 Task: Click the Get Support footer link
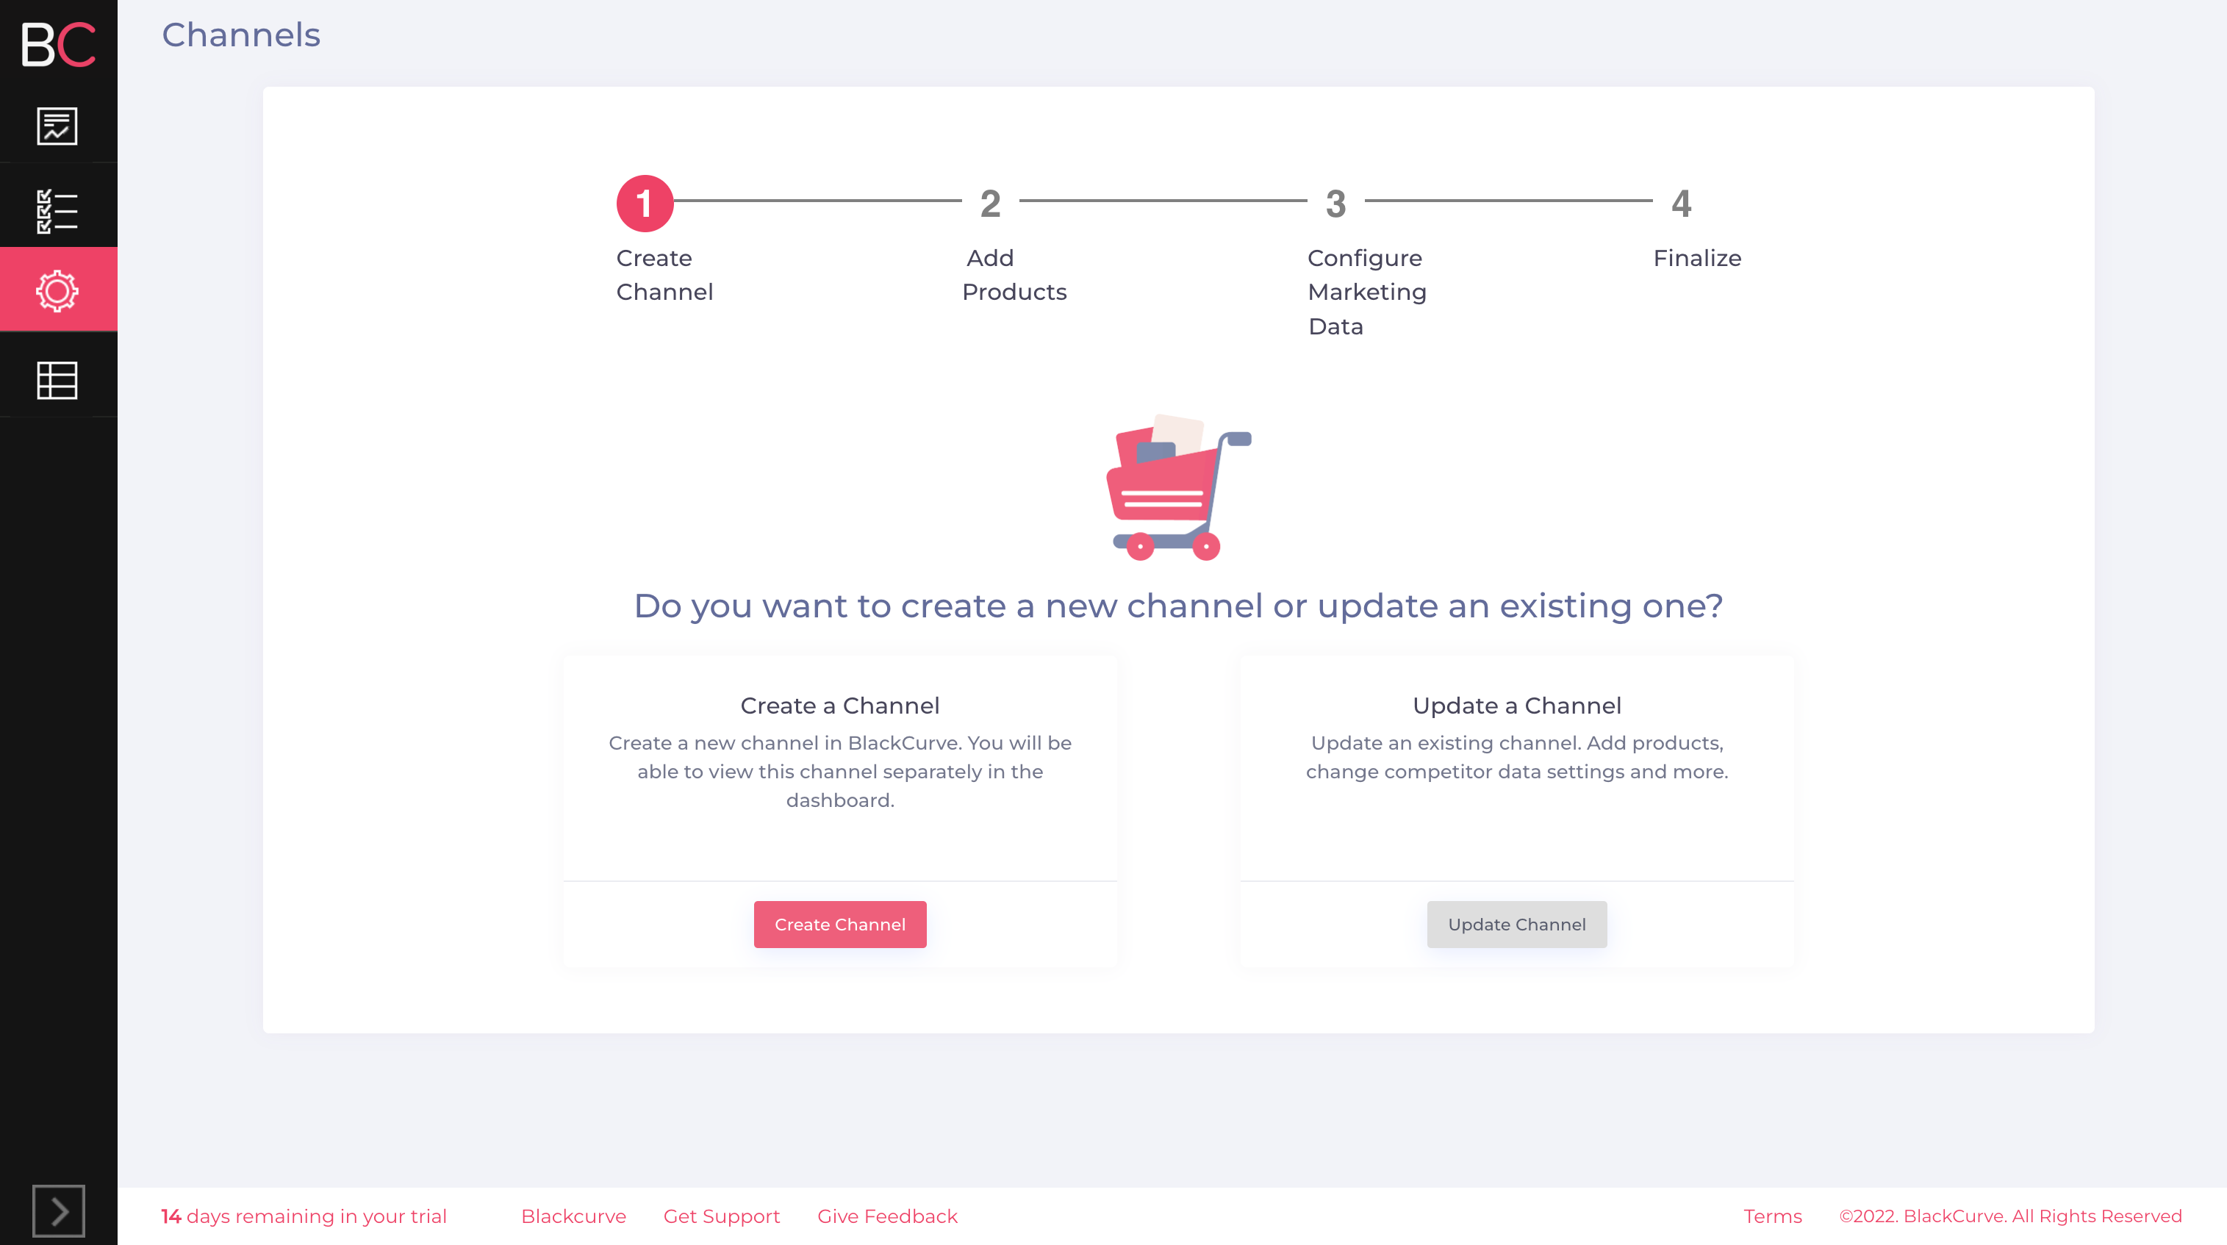tap(722, 1216)
